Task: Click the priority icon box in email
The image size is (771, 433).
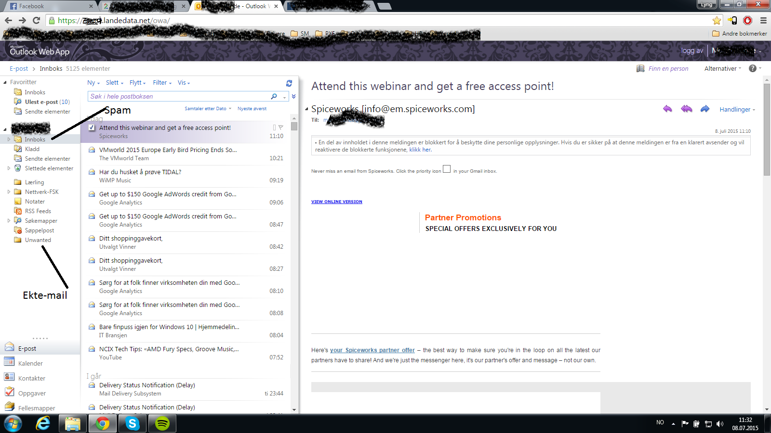Action: click(x=447, y=169)
